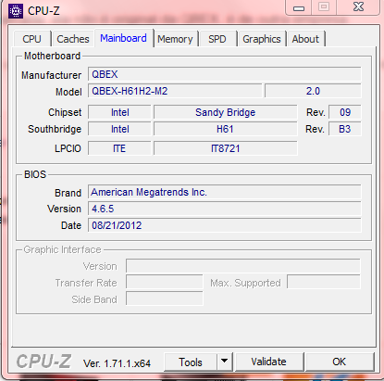This screenshot has width=384, height=381.
Task: Click the Max. Supported field
Action: click(x=324, y=282)
